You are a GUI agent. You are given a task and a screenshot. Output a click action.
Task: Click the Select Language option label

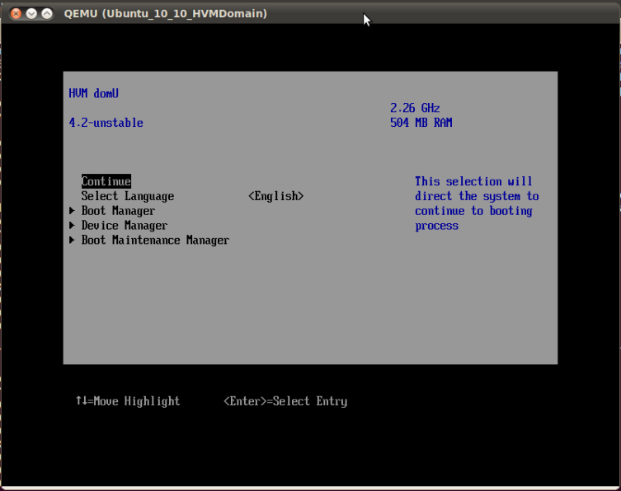127,196
